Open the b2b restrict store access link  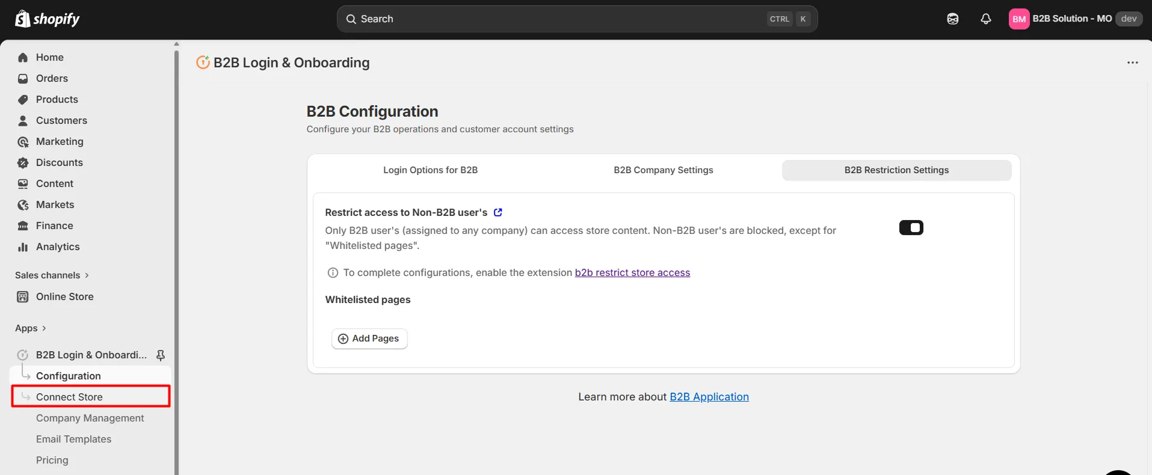coord(632,272)
